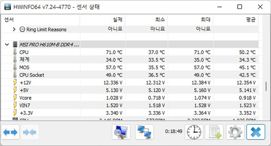Select the MOS sensor row label
The height and width of the screenshot is (146, 271).
coord(24,67)
